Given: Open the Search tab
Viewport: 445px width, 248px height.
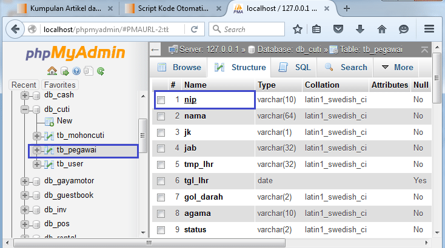Looking at the screenshot, I should click(x=346, y=67).
